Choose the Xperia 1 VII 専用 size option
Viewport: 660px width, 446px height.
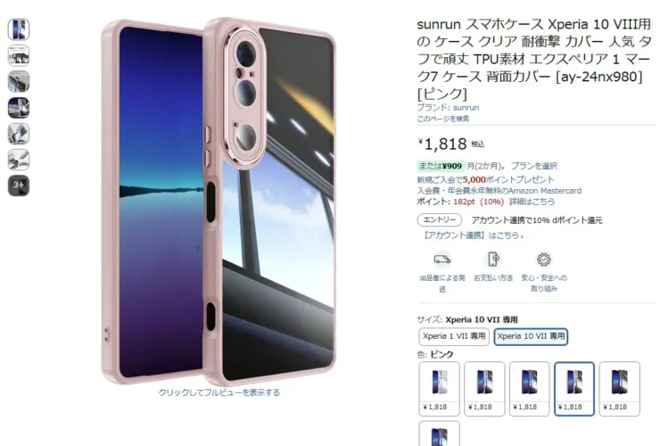pyautogui.click(x=454, y=336)
